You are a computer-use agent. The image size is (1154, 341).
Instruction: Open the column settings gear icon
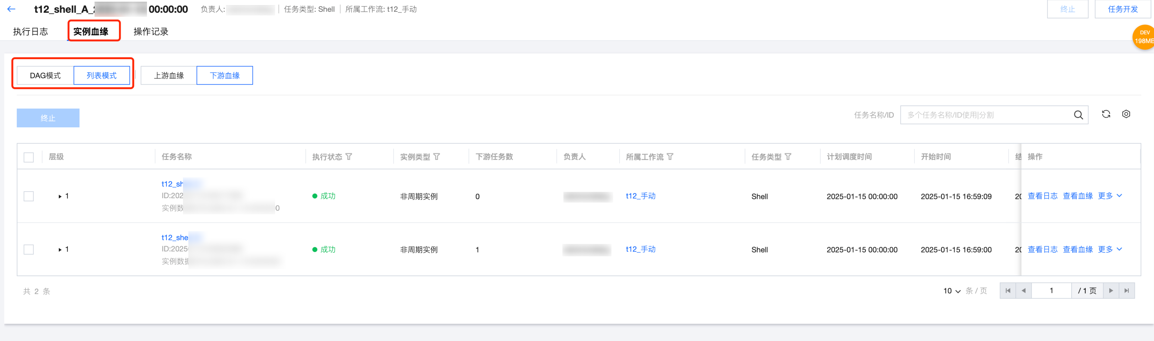click(1126, 114)
